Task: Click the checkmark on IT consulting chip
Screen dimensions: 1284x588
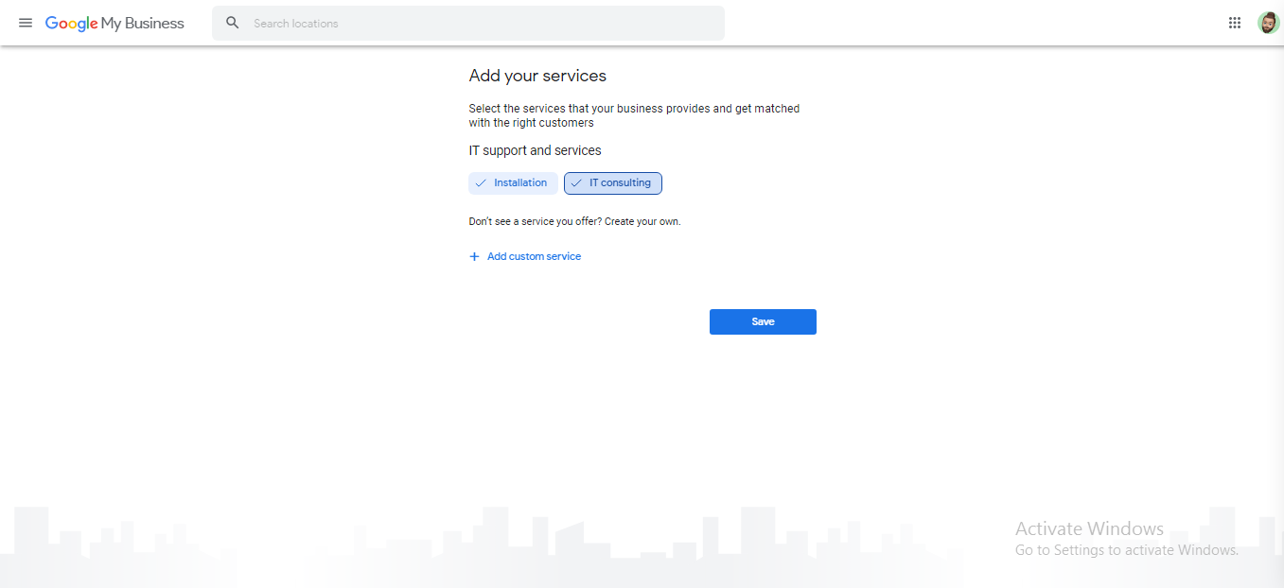Action: 576,183
